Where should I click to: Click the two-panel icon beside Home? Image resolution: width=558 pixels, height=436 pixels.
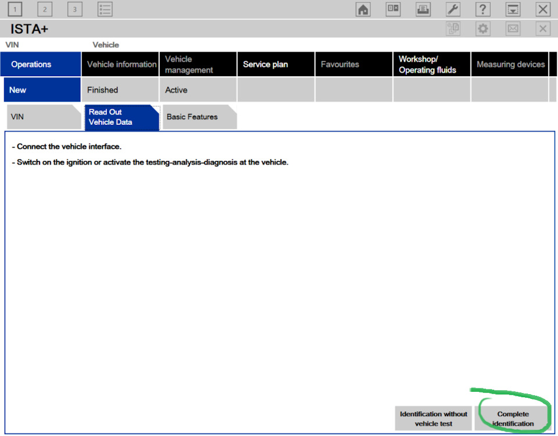click(393, 9)
